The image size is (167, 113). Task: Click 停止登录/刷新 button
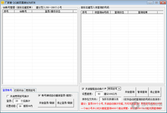point(65,103)
